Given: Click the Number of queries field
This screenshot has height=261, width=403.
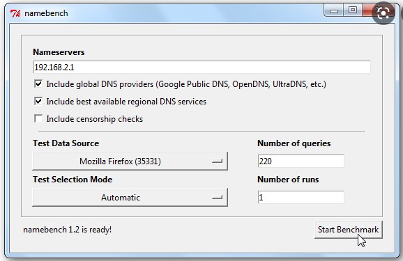Looking at the screenshot, I should pyautogui.click(x=301, y=161).
